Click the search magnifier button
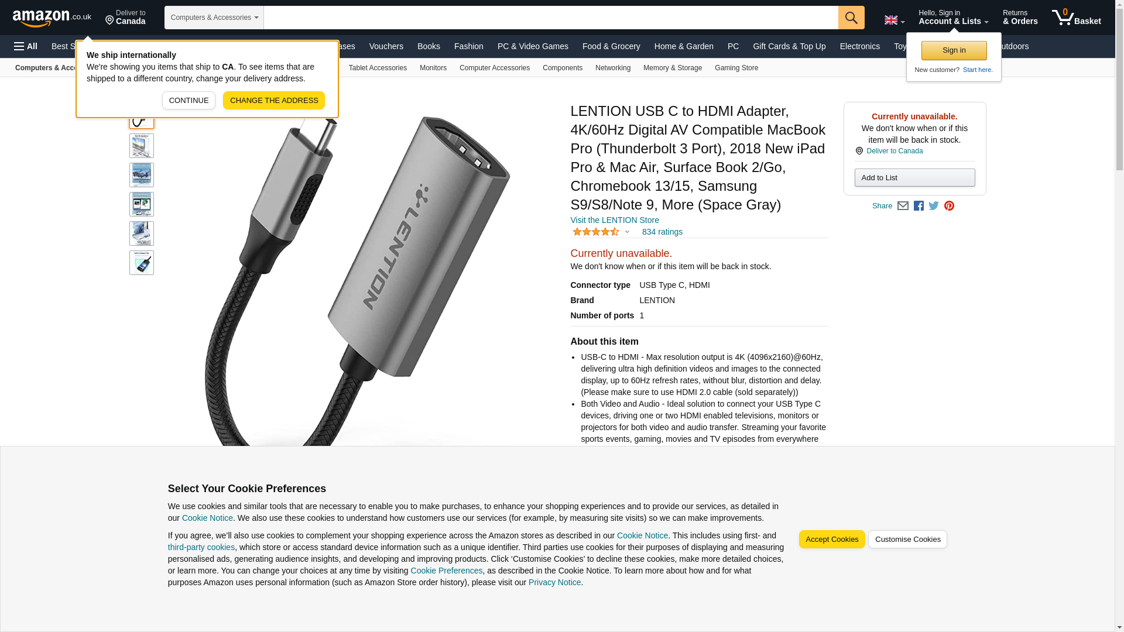Viewport: 1124px width, 632px height. [x=851, y=18]
